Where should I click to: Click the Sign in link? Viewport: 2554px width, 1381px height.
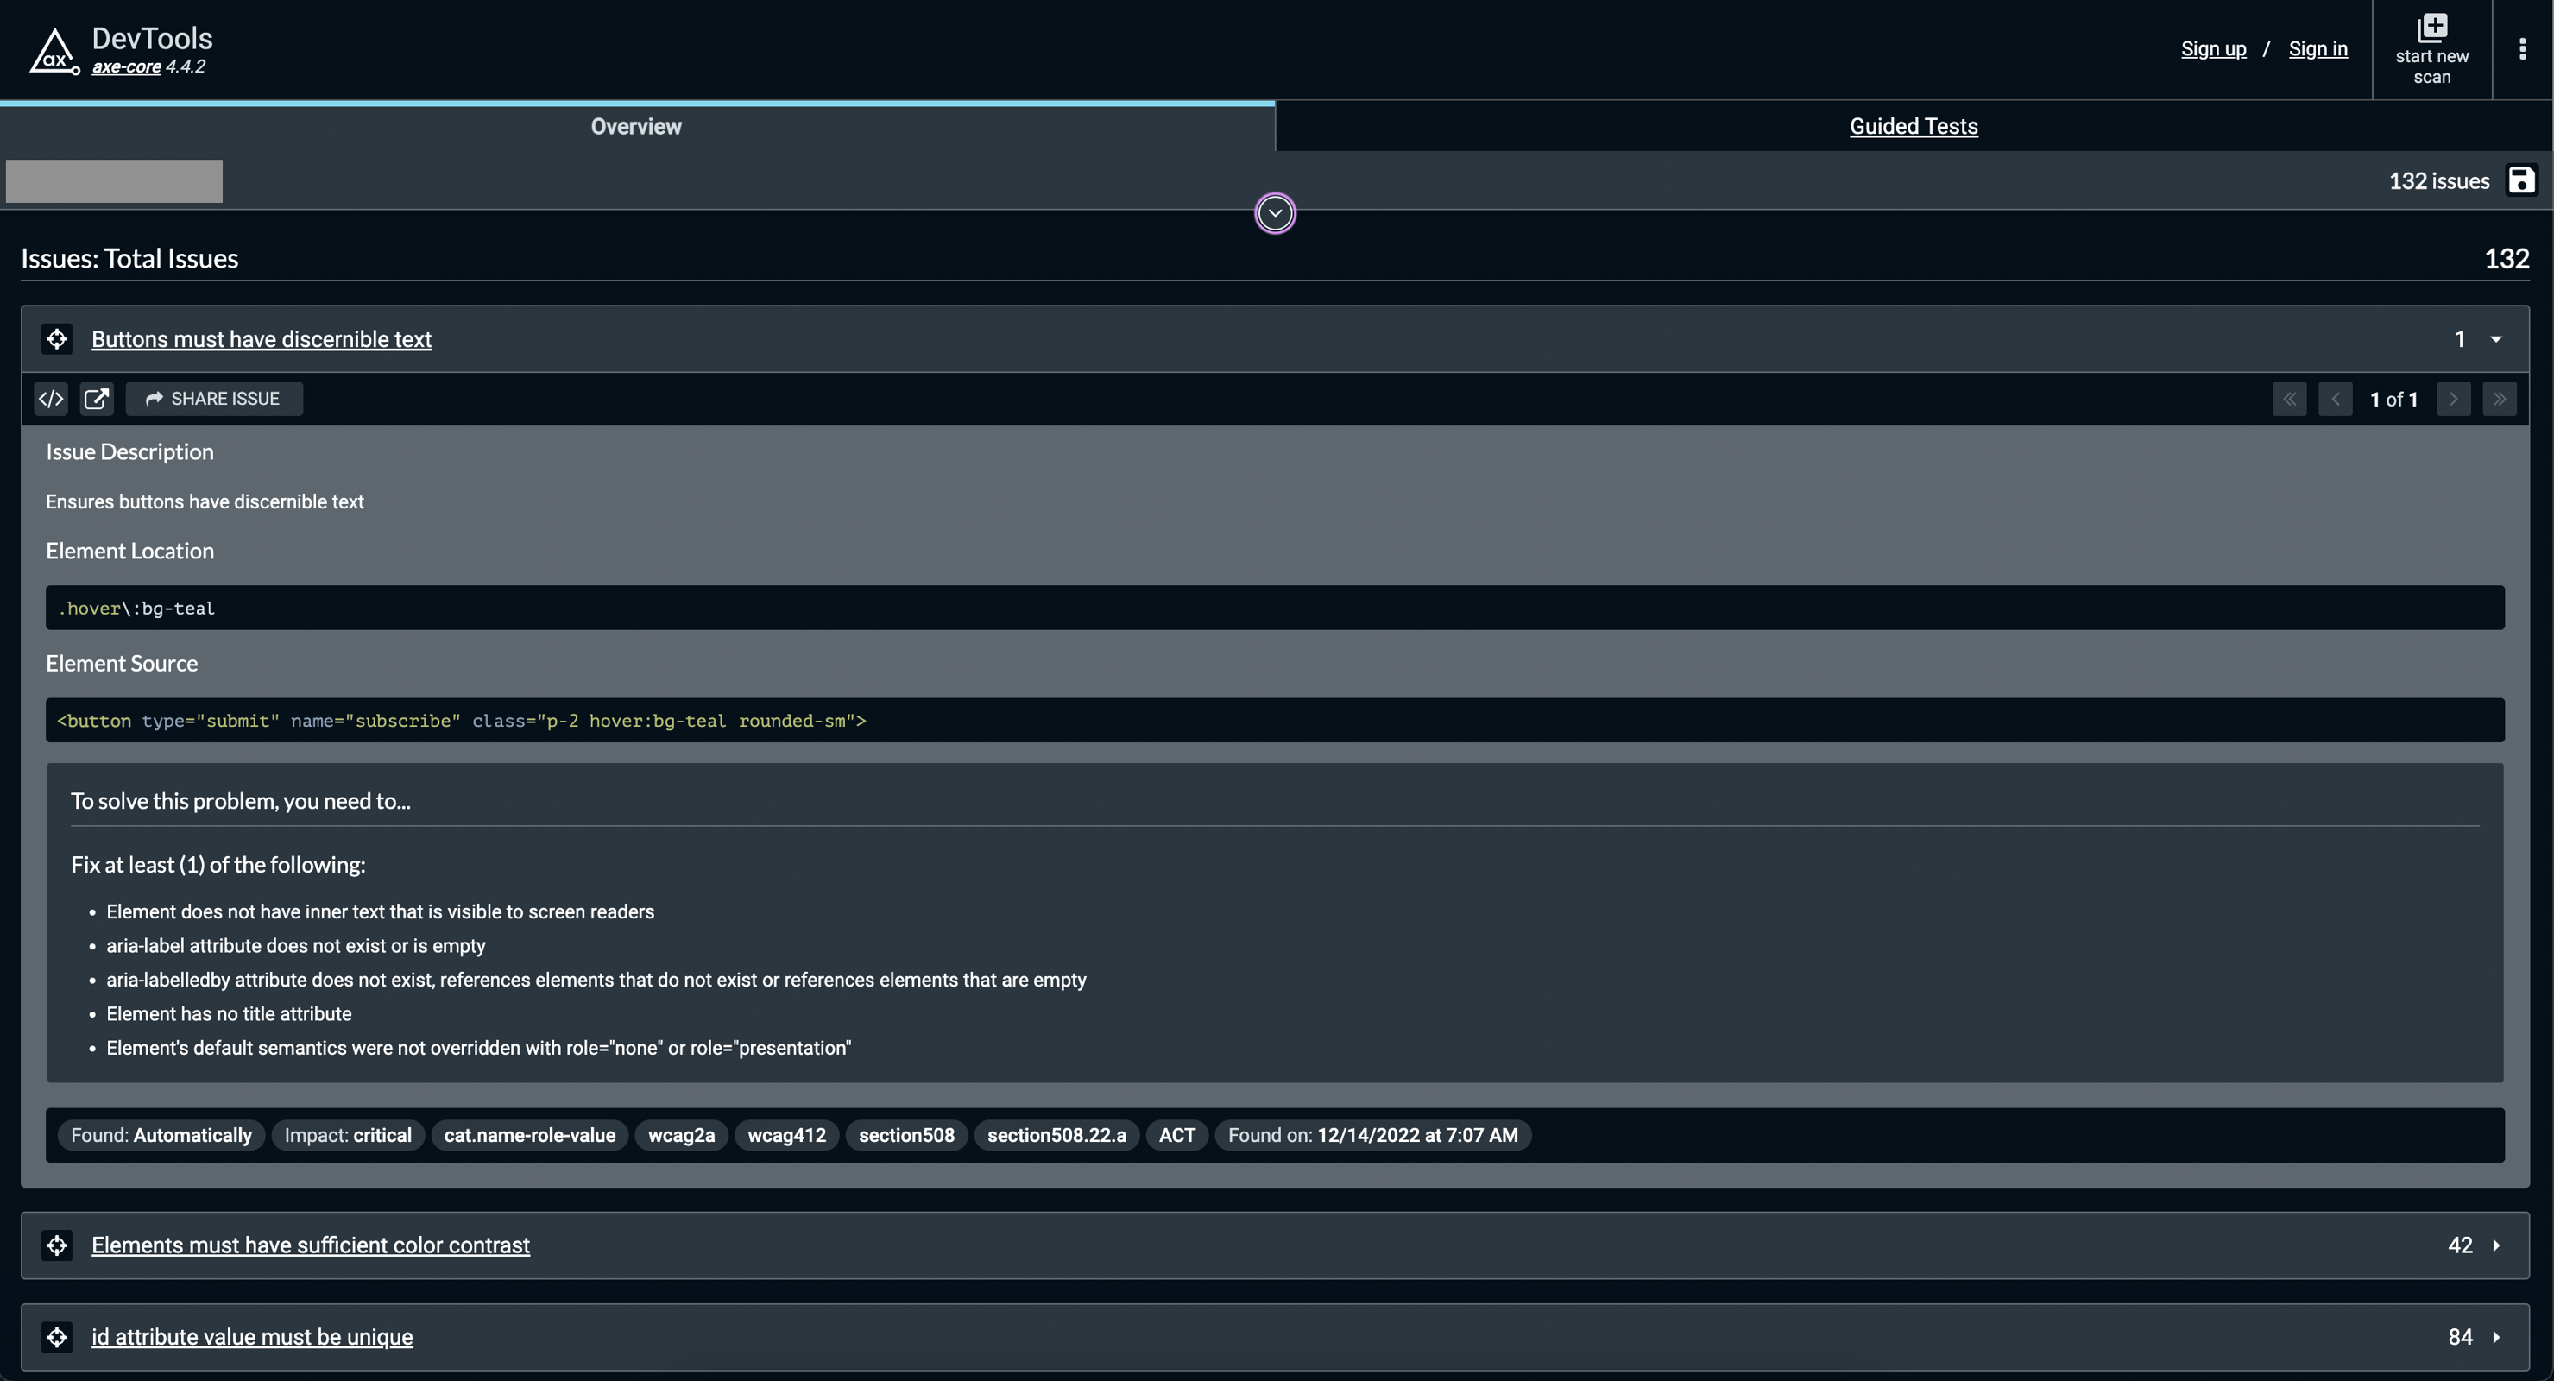pyautogui.click(x=2316, y=47)
